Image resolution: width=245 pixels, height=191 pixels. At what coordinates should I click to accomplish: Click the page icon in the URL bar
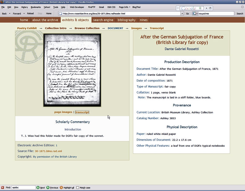61,13
